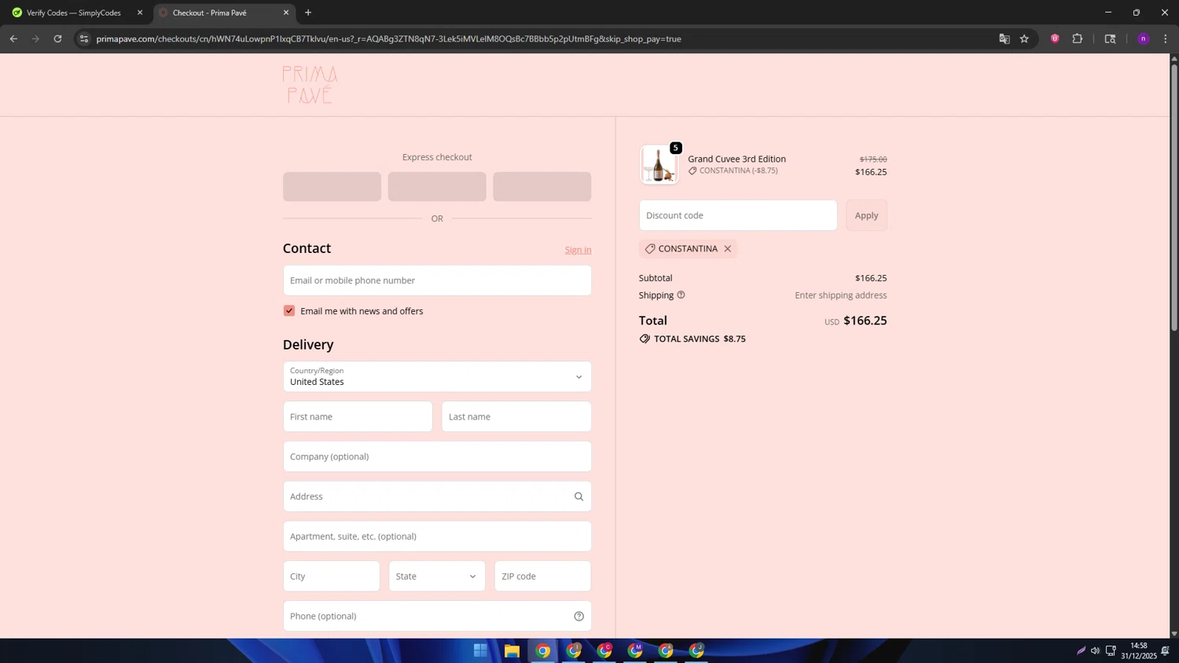Click the first express checkout button

pyautogui.click(x=332, y=187)
